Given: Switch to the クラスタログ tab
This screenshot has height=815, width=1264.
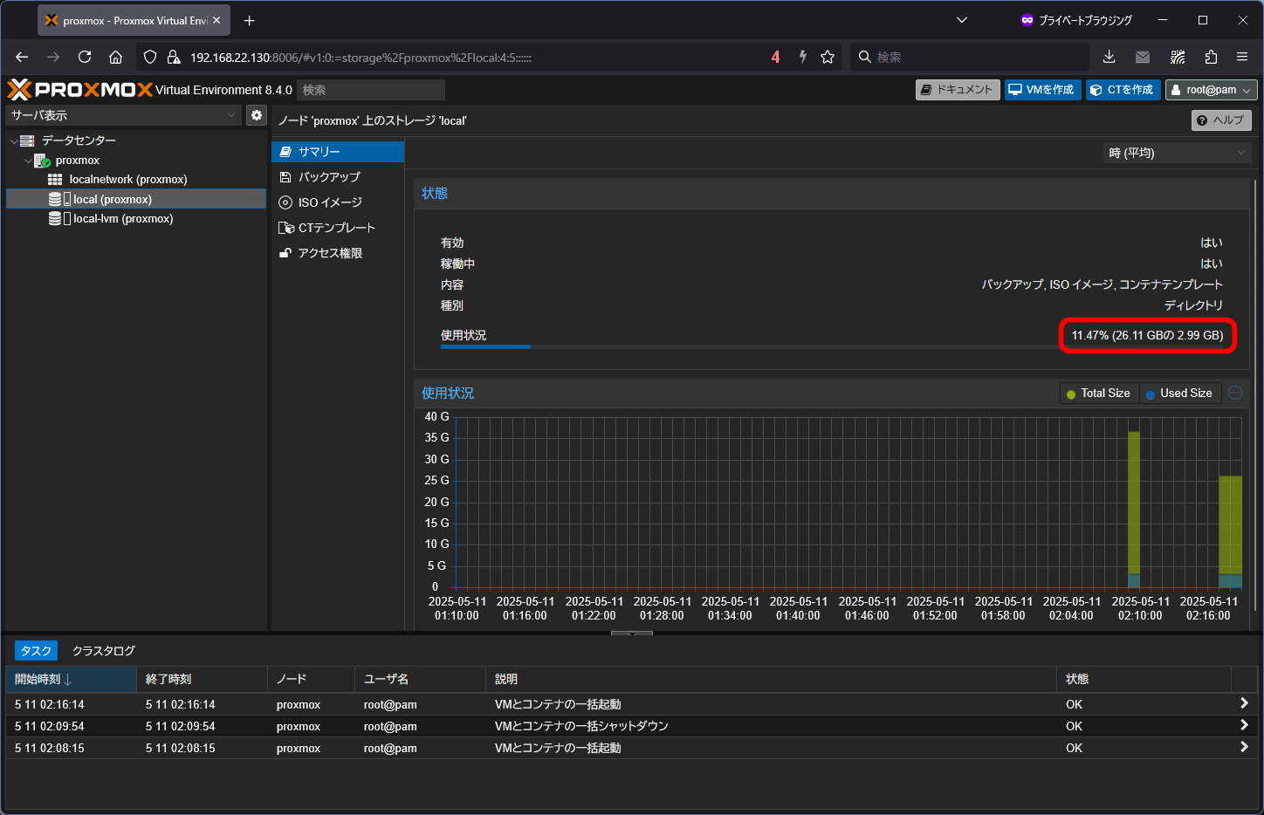Looking at the screenshot, I should point(104,651).
